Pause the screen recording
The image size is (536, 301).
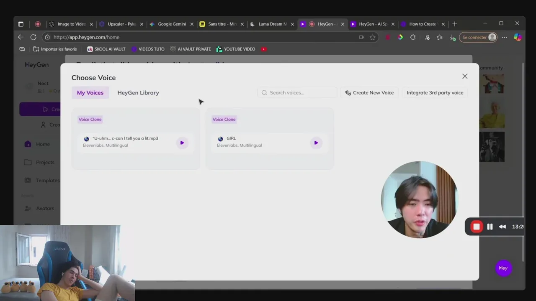pyautogui.click(x=490, y=227)
